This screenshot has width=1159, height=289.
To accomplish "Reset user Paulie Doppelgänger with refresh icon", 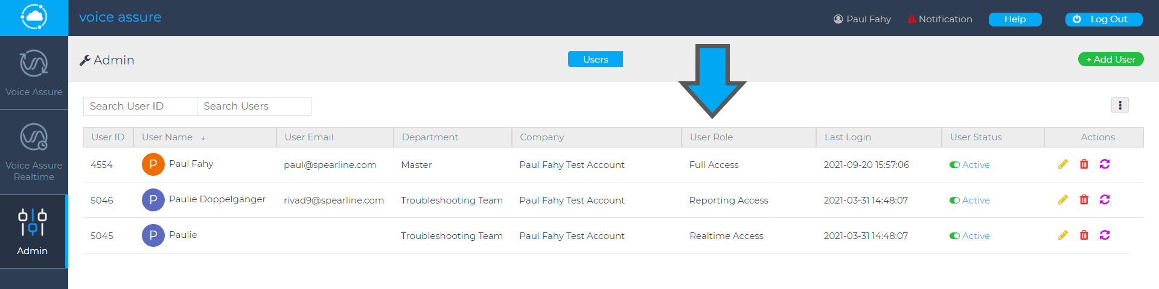I will pos(1105,200).
